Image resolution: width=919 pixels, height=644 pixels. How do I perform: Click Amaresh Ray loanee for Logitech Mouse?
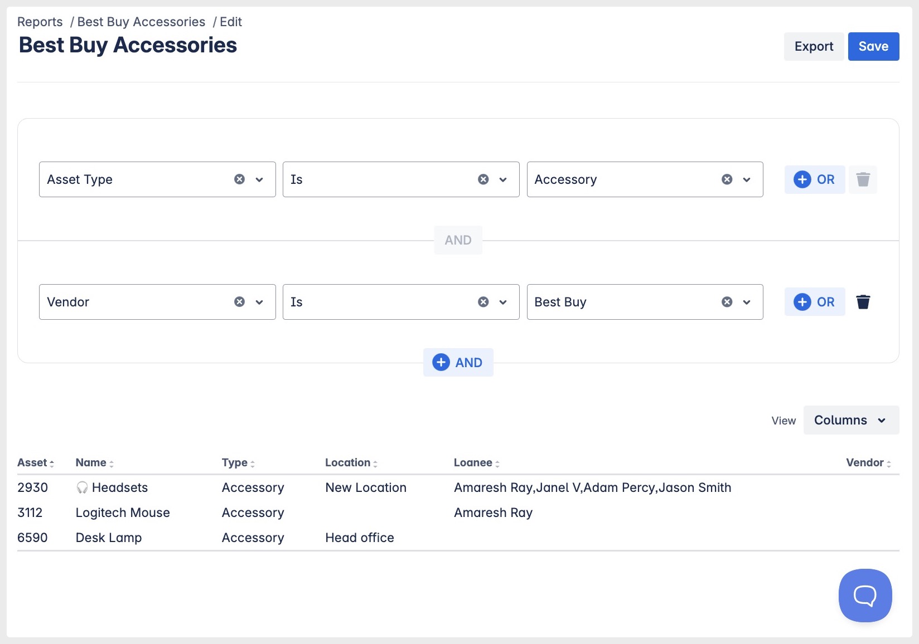(x=494, y=513)
